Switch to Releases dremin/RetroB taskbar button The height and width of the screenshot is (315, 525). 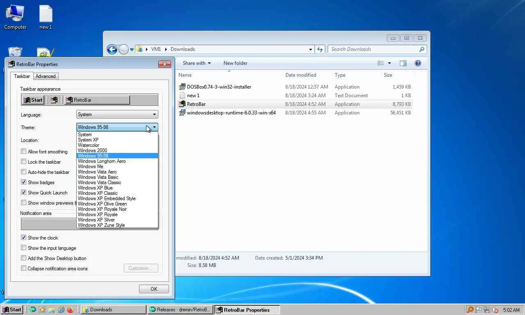coord(180,310)
